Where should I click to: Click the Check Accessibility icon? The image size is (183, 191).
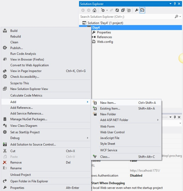[x=5, y=77]
